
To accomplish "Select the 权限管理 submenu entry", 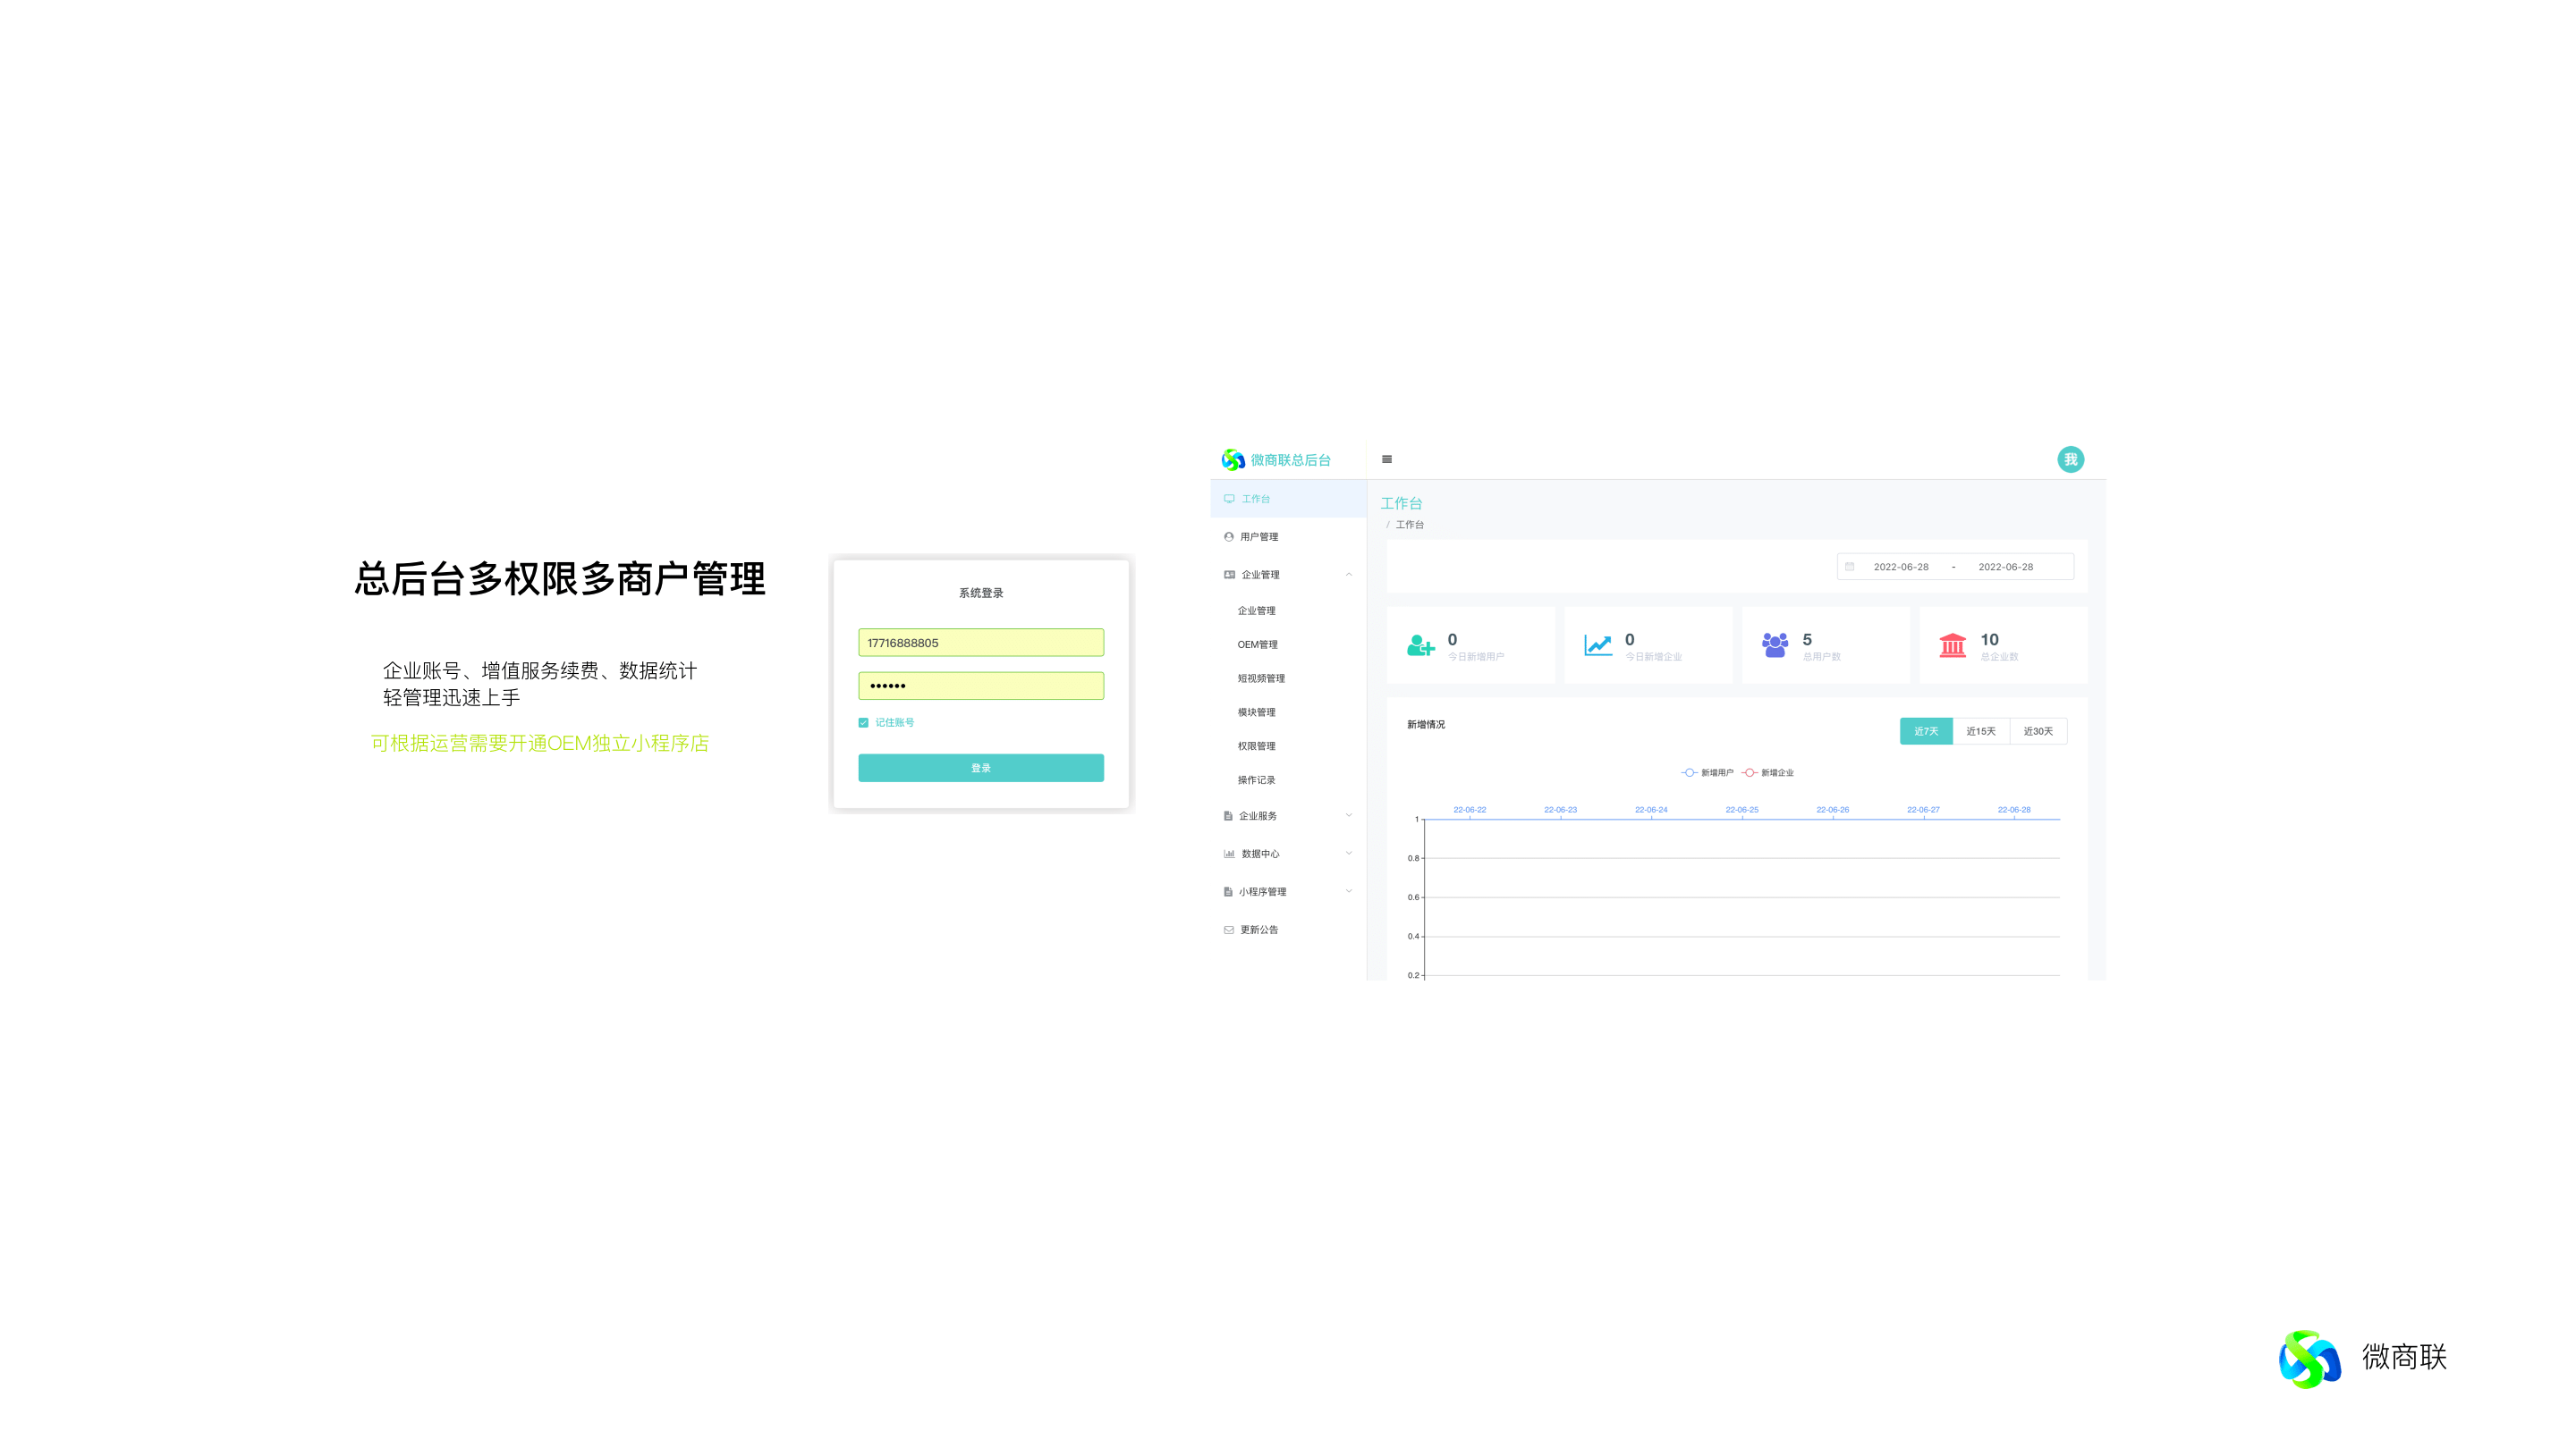I will pos(1257,746).
